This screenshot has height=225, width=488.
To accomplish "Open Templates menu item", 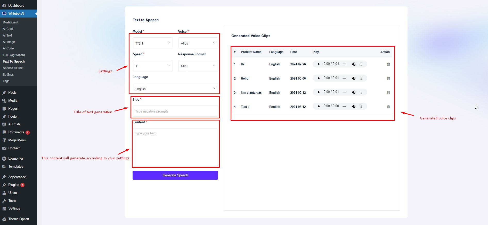I will point(19,166).
